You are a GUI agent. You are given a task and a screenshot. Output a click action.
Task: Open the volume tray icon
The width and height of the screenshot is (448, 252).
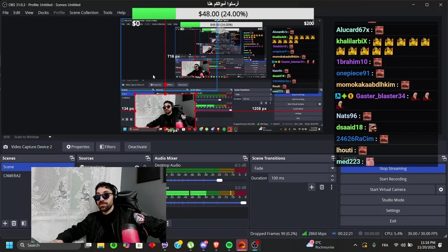(403, 245)
